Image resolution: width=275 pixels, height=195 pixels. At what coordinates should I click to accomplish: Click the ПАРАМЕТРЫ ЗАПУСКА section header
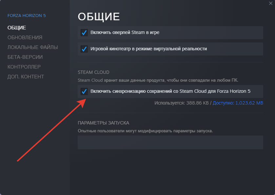[103, 123]
